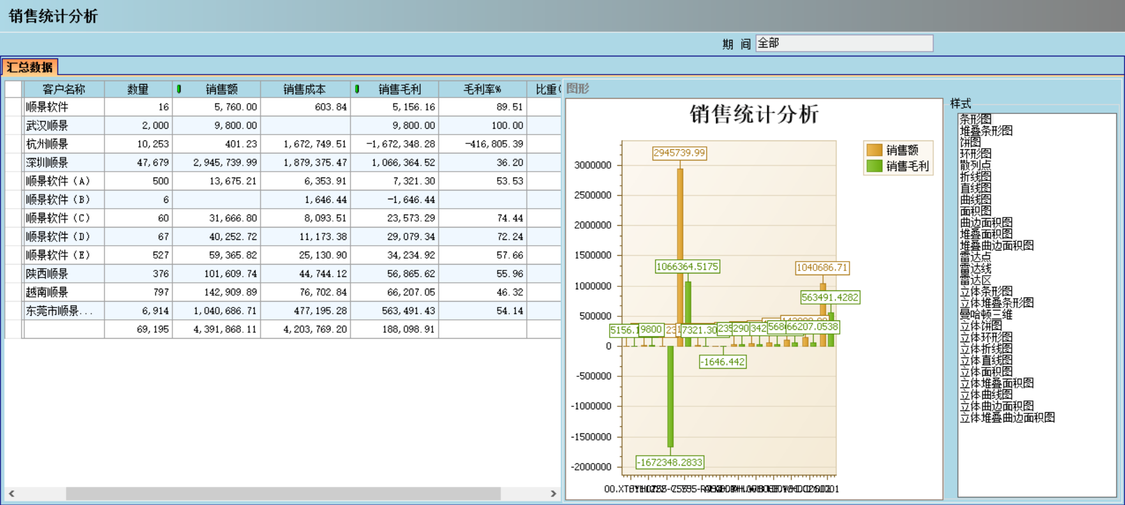Viewport: 1125px width, 505px height.
Task: Click green marker icon in 销售毛利 header
Action: coord(357,89)
